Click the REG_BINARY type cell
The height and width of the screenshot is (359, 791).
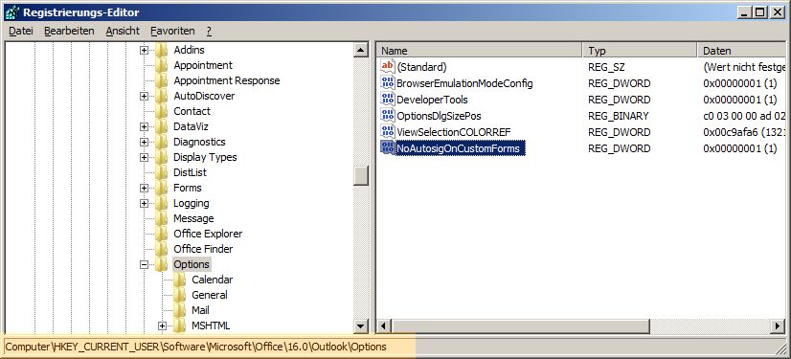tap(618, 116)
